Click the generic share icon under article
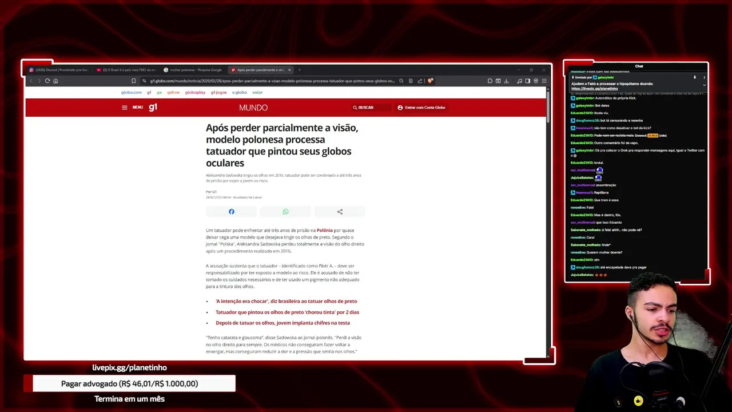This screenshot has height=412, width=732. 340,212
